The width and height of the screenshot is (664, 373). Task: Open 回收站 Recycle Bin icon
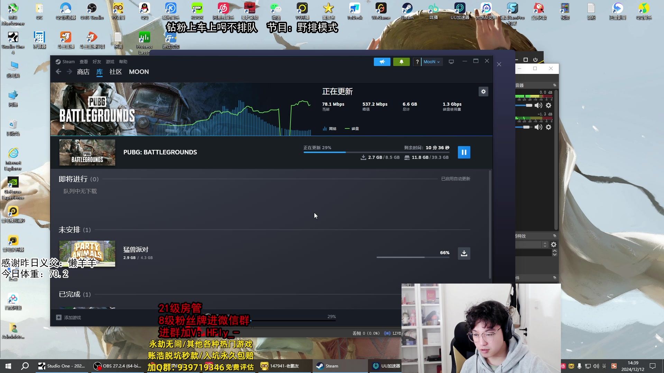[x=13, y=127]
